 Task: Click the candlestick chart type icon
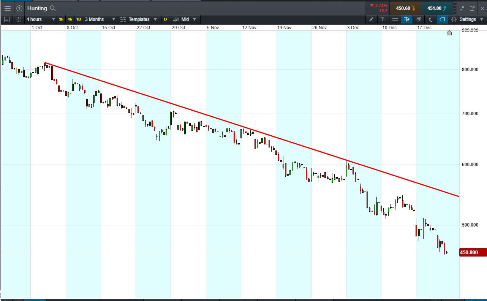tap(176, 19)
